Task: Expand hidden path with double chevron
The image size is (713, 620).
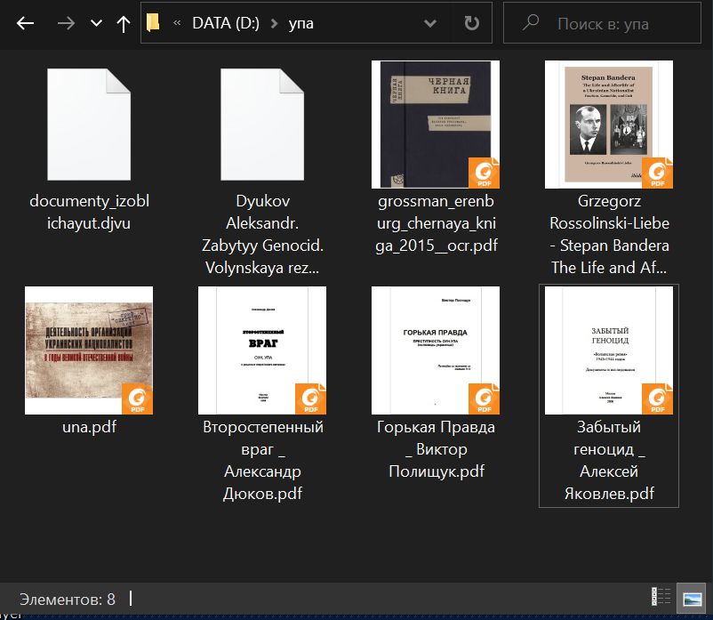Action: (x=177, y=23)
